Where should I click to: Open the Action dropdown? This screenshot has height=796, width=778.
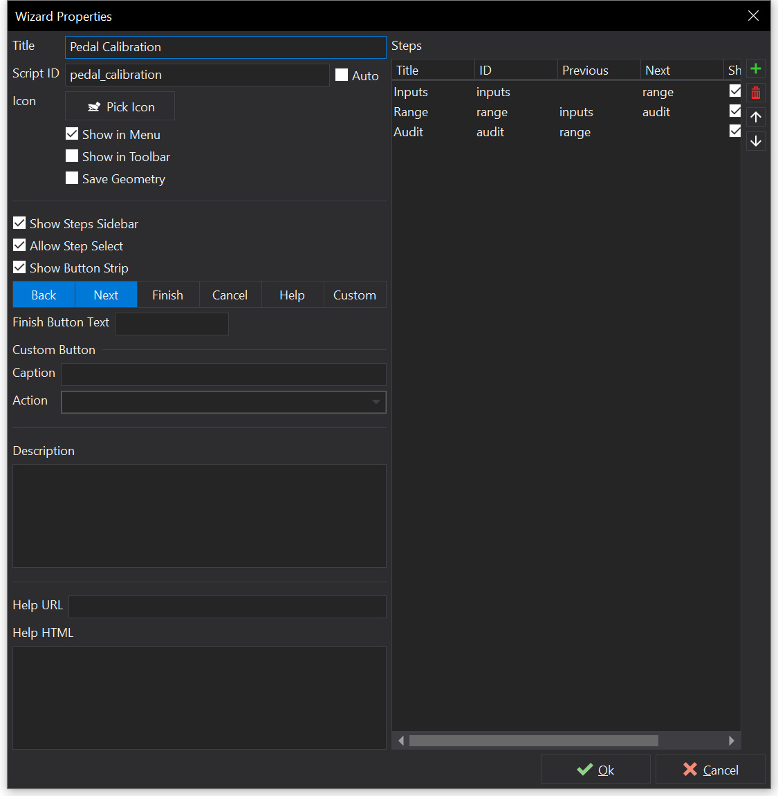click(376, 402)
